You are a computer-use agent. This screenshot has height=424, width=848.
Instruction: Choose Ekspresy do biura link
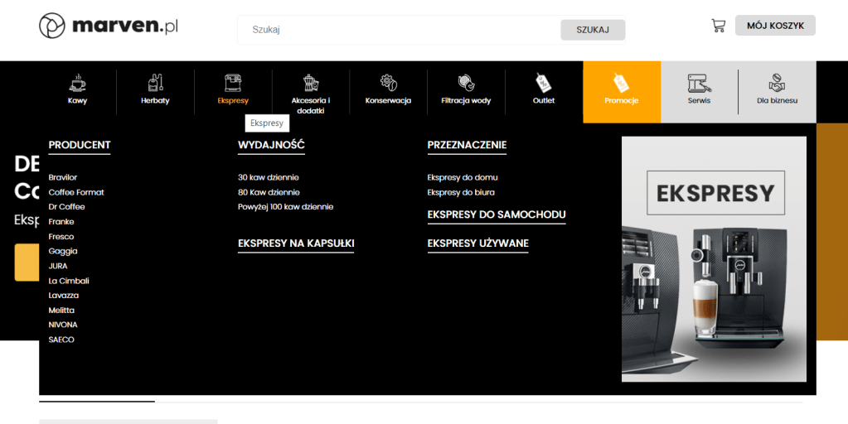tap(461, 192)
